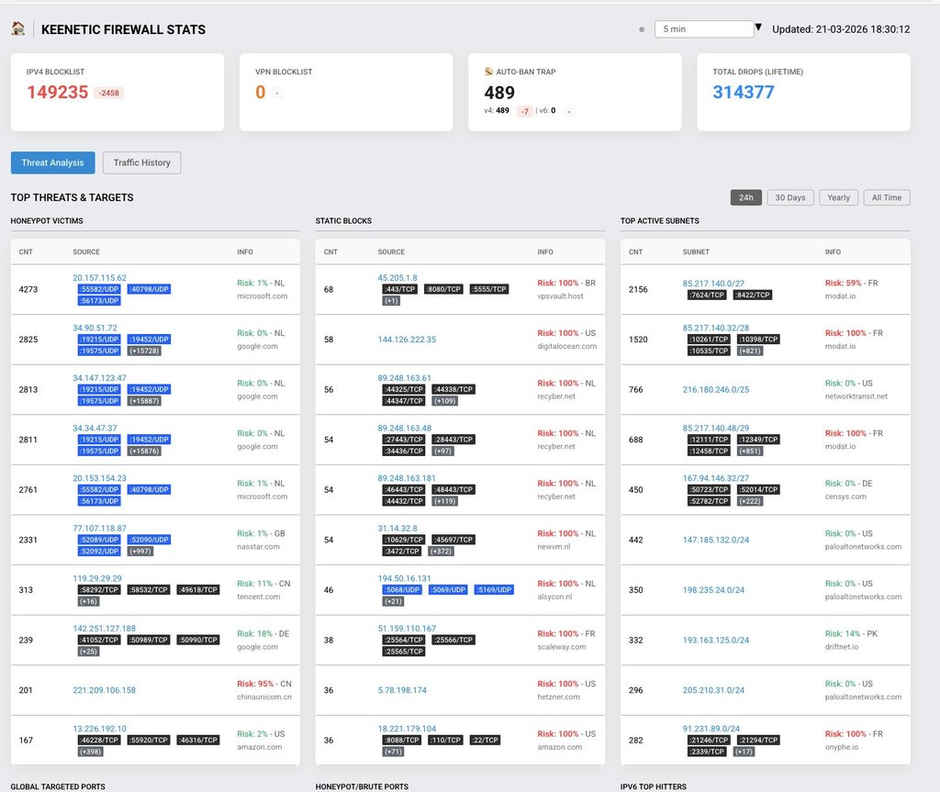Select the 24h time range
The height and width of the screenshot is (792, 940).
point(745,197)
